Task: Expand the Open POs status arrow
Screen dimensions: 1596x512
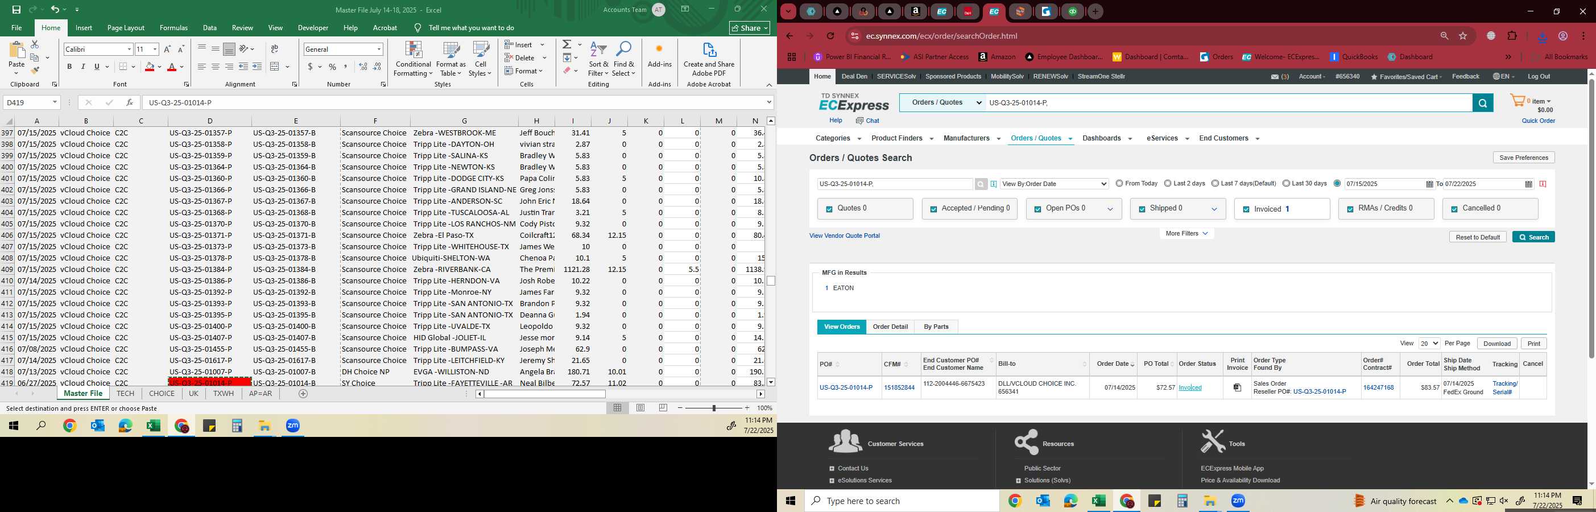Action: 1110,209
